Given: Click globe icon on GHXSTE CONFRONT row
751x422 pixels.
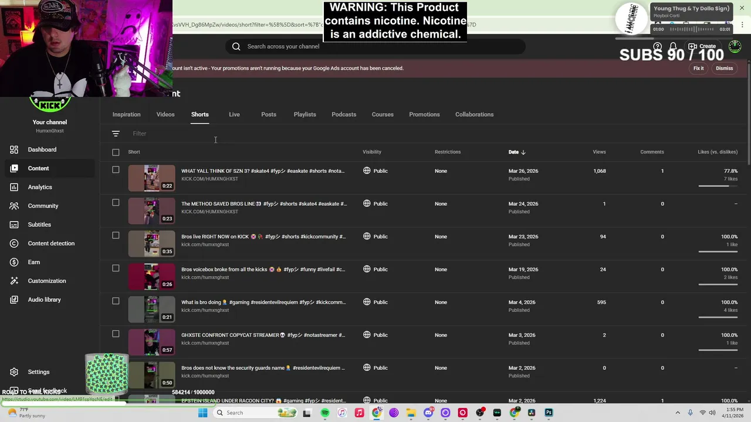Looking at the screenshot, I should pos(367,335).
